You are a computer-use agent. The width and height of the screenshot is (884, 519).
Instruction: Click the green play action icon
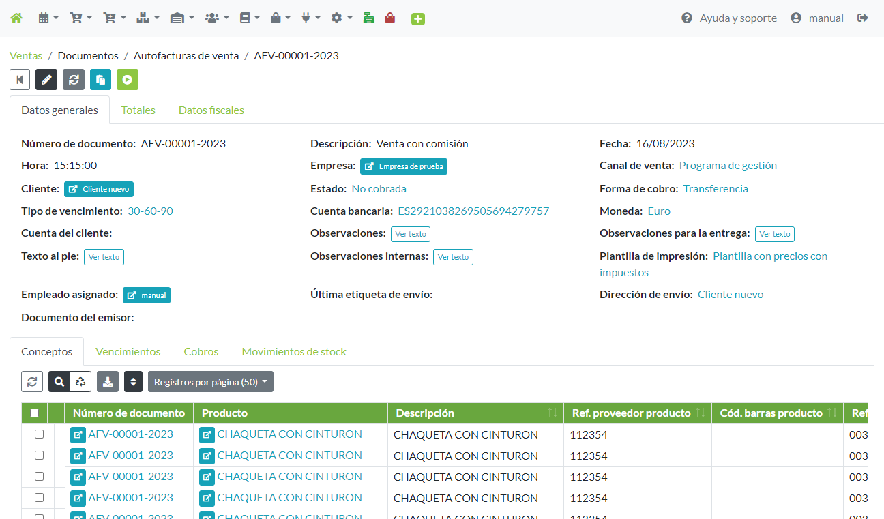point(128,80)
